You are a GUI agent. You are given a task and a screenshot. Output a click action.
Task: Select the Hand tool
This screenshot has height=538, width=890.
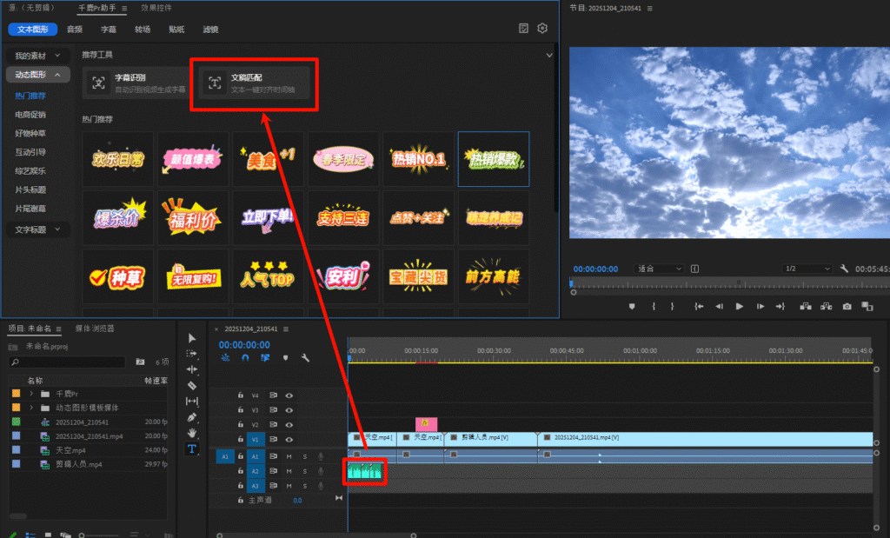(x=192, y=433)
